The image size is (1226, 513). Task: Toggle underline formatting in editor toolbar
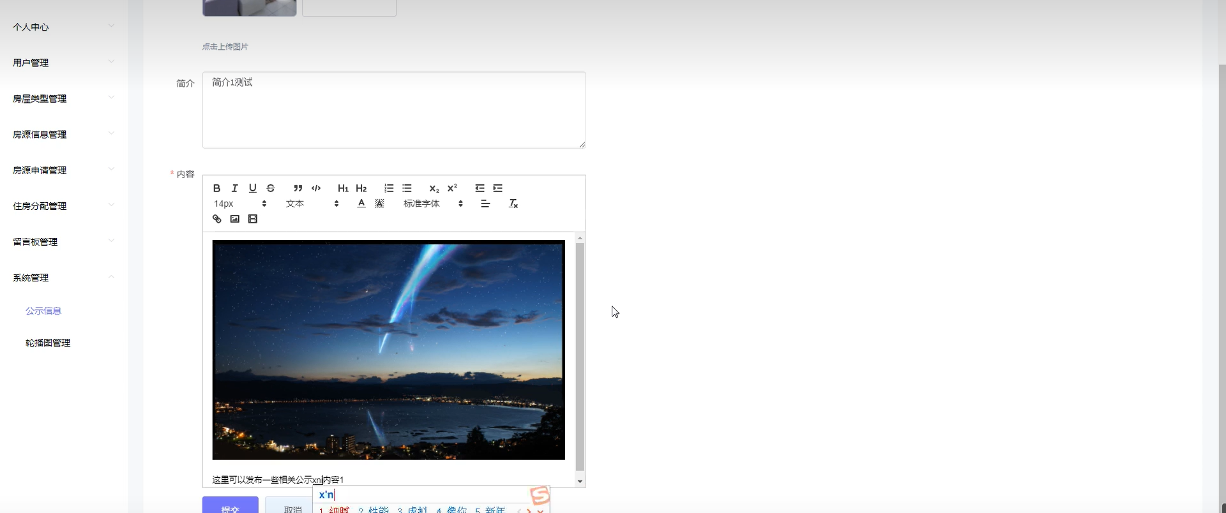[x=252, y=188]
